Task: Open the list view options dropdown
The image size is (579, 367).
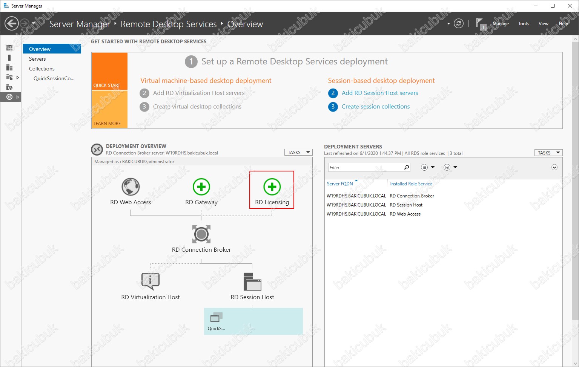Action: point(428,167)
